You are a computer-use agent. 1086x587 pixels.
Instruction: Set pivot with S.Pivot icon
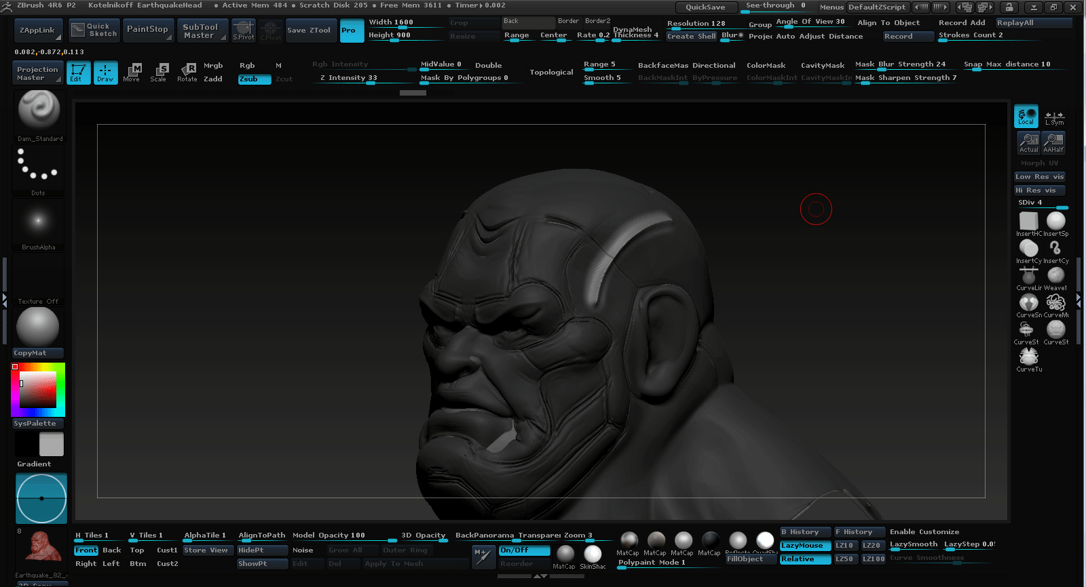244,31
